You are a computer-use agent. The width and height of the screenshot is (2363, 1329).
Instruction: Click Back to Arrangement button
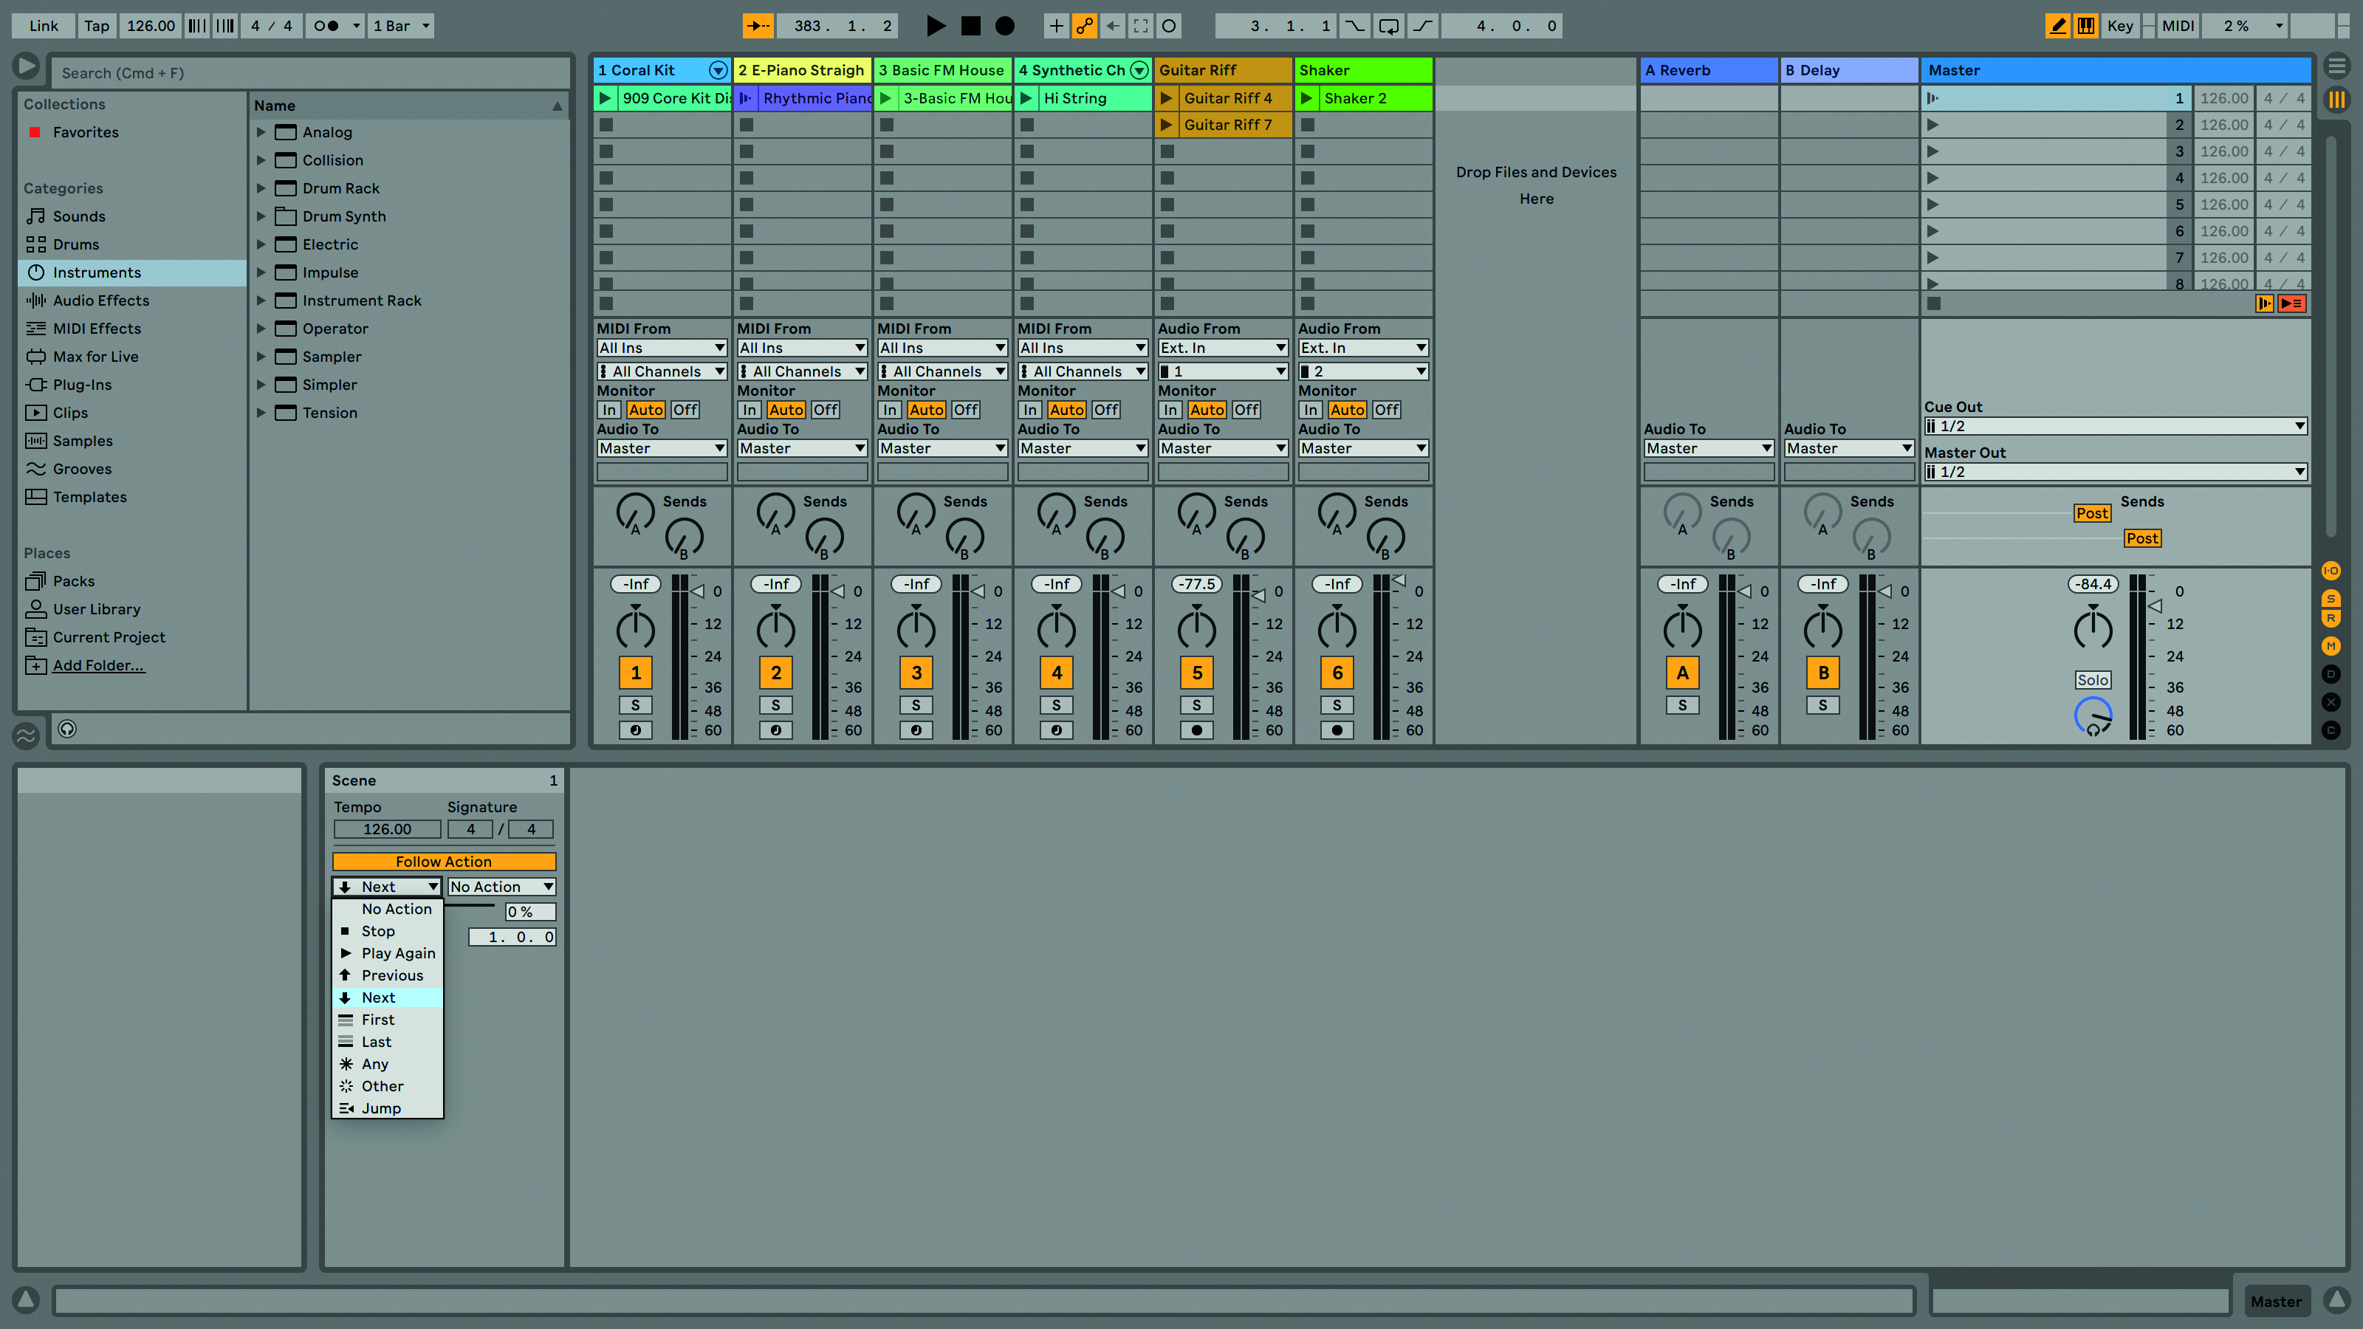tap(2291, 303)
